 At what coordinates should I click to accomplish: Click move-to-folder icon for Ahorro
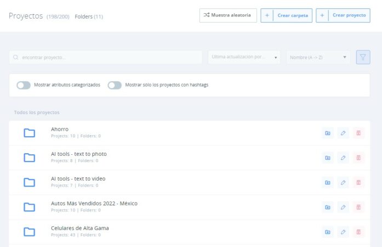click(x=327, y=133)
